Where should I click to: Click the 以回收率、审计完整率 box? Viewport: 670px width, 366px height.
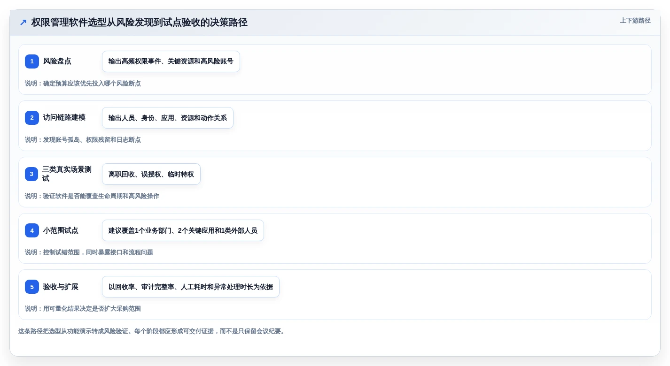[191, 287]
